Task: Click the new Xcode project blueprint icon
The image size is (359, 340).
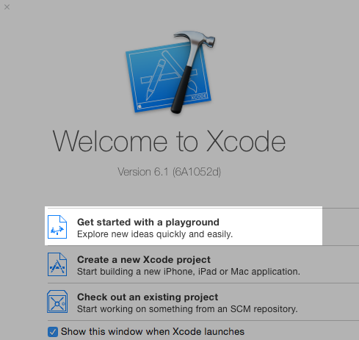Action: coord(57,264)
